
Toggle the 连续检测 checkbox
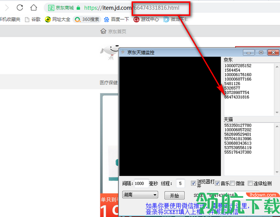tap(250, 183)
